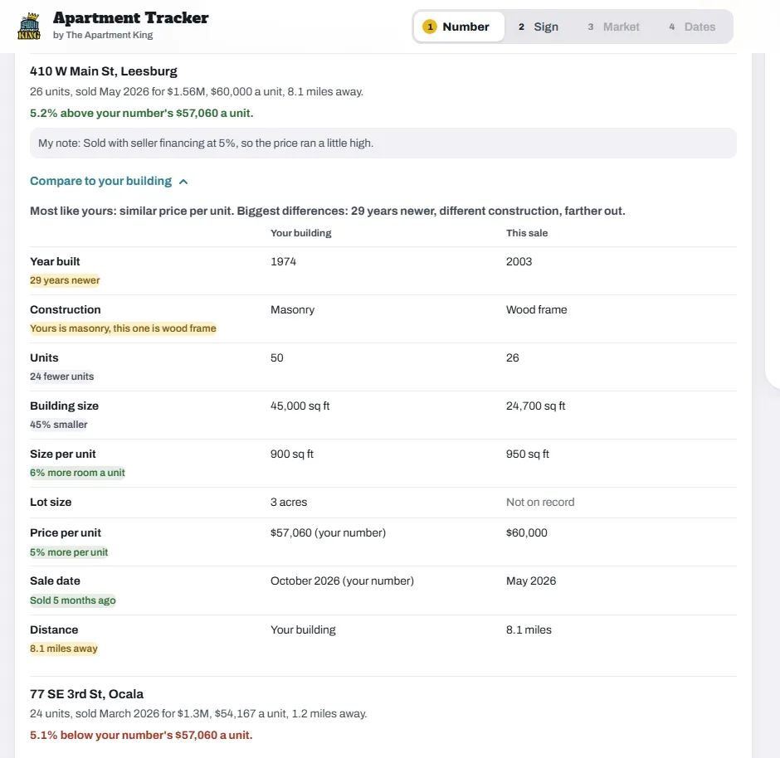The width and height of the screenshot is (780, 758).
Task: Click the Apartment King logo icon
Action: [x=29, y=27]
